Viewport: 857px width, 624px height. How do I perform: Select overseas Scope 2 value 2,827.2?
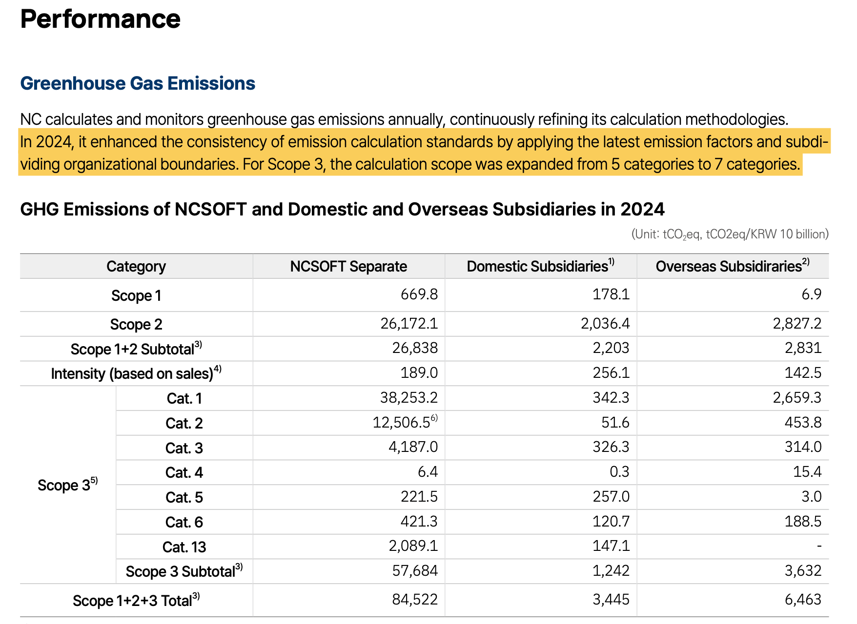tap(797, 324)
